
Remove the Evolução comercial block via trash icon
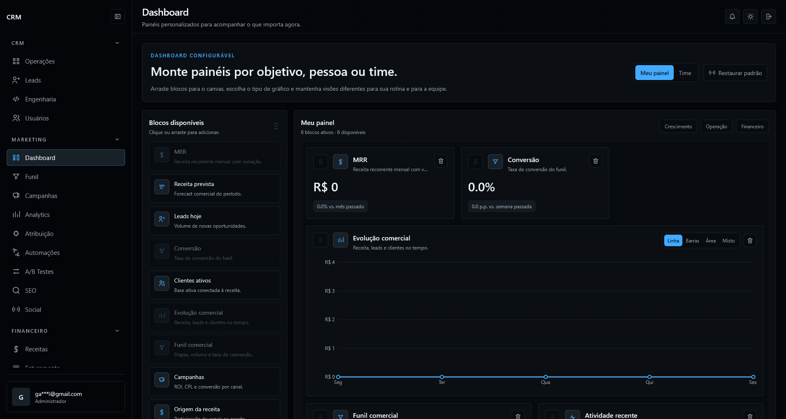[x=750, y=240]
